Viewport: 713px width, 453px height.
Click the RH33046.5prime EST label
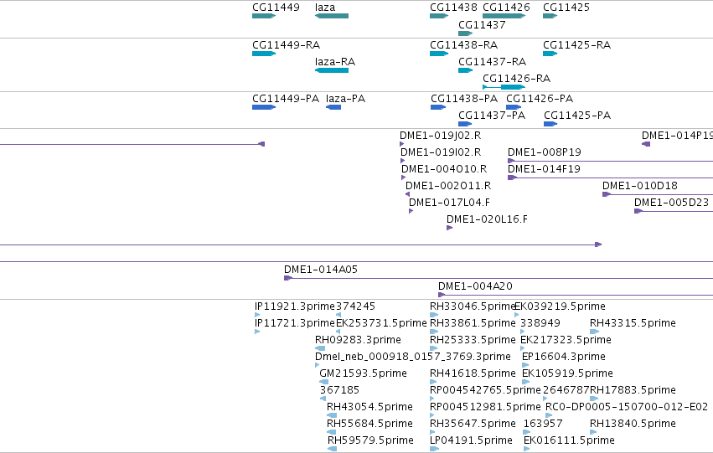pyautogui.click(x=472, y=306)
